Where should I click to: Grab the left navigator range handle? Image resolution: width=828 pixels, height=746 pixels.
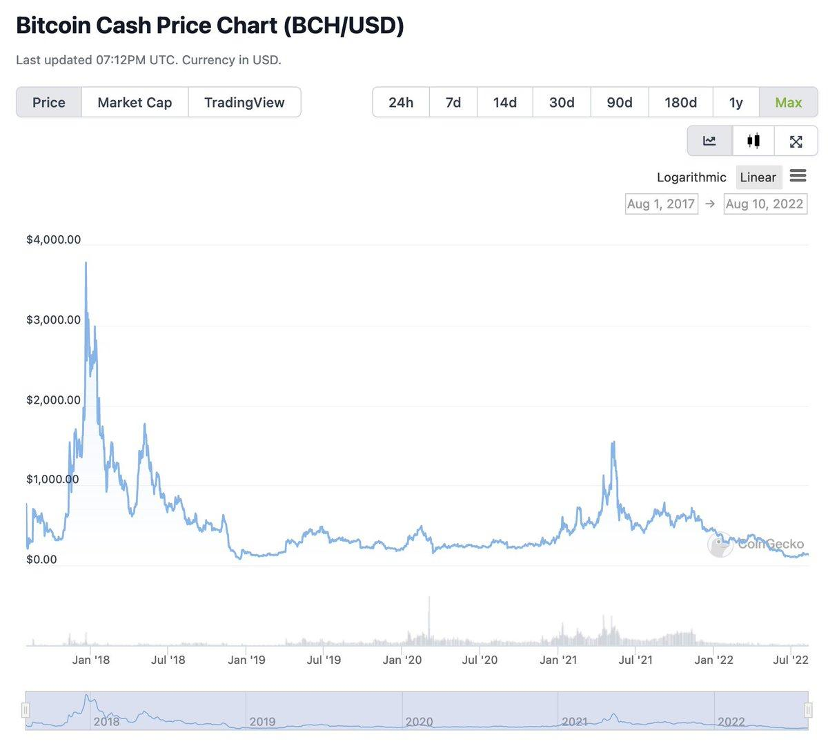[x=26, y=710]
